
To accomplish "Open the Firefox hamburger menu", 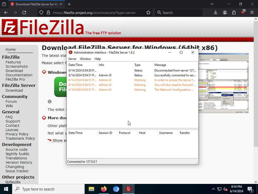I will click(x=252, y=13).
